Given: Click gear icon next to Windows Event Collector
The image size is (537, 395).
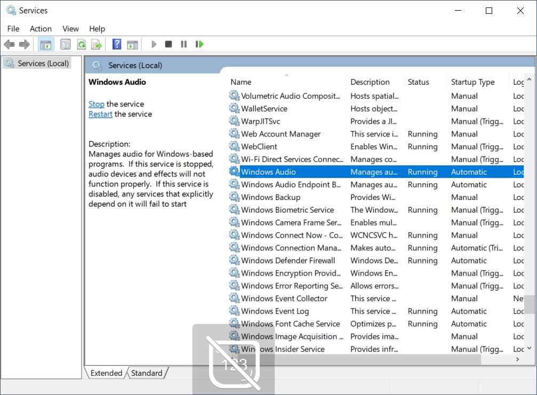Looking at the screenshot, I should [x=234, y=298].
